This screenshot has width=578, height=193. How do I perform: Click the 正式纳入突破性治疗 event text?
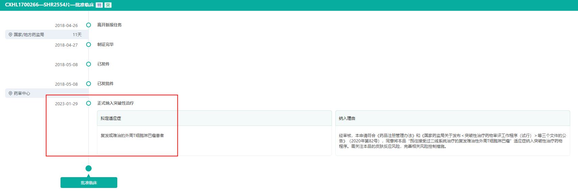point(116,103)
